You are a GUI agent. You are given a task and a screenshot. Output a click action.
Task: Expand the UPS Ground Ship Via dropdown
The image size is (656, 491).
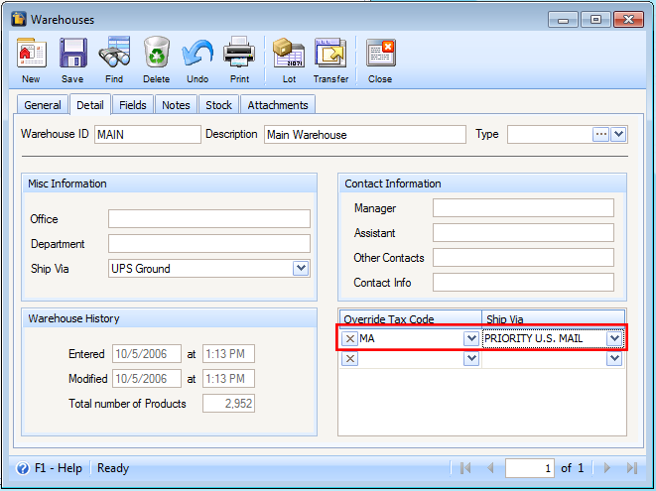(x=301, y=268)
